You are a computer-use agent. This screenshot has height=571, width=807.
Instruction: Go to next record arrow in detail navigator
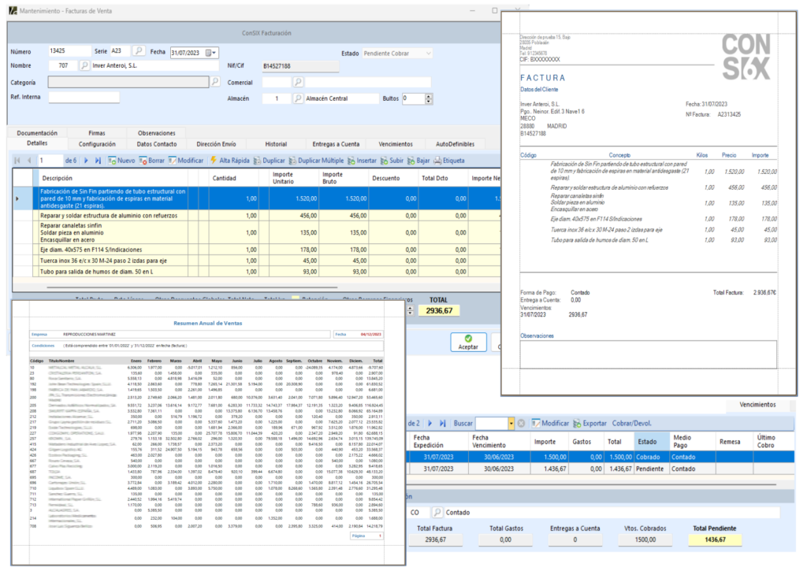[85, 161]
